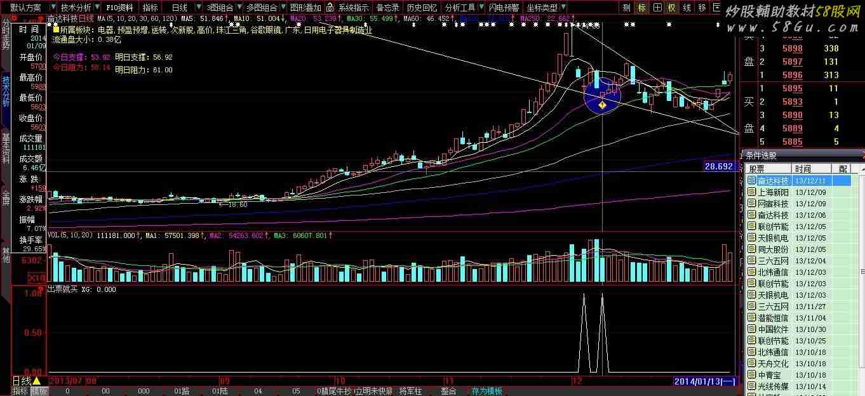Click the icon beside 奋达科技 13/12/11 row

tap(752, 181)
